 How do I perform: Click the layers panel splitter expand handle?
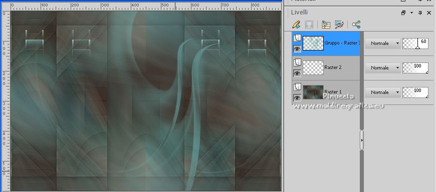click(x=362, y=140)
